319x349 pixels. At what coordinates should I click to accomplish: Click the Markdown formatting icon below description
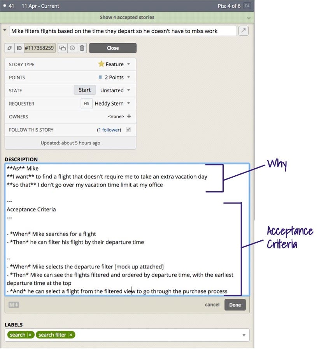(x=14, y=305)
